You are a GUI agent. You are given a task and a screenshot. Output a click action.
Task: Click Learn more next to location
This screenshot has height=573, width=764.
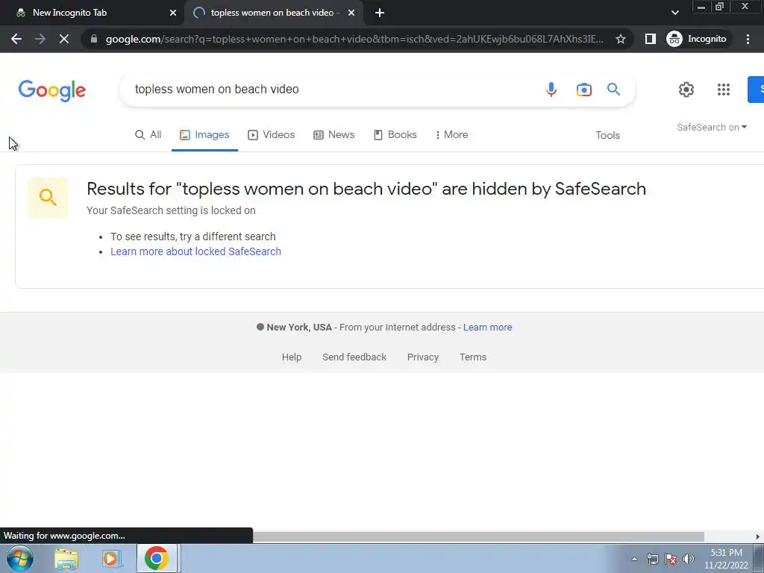tap(487, 328)
